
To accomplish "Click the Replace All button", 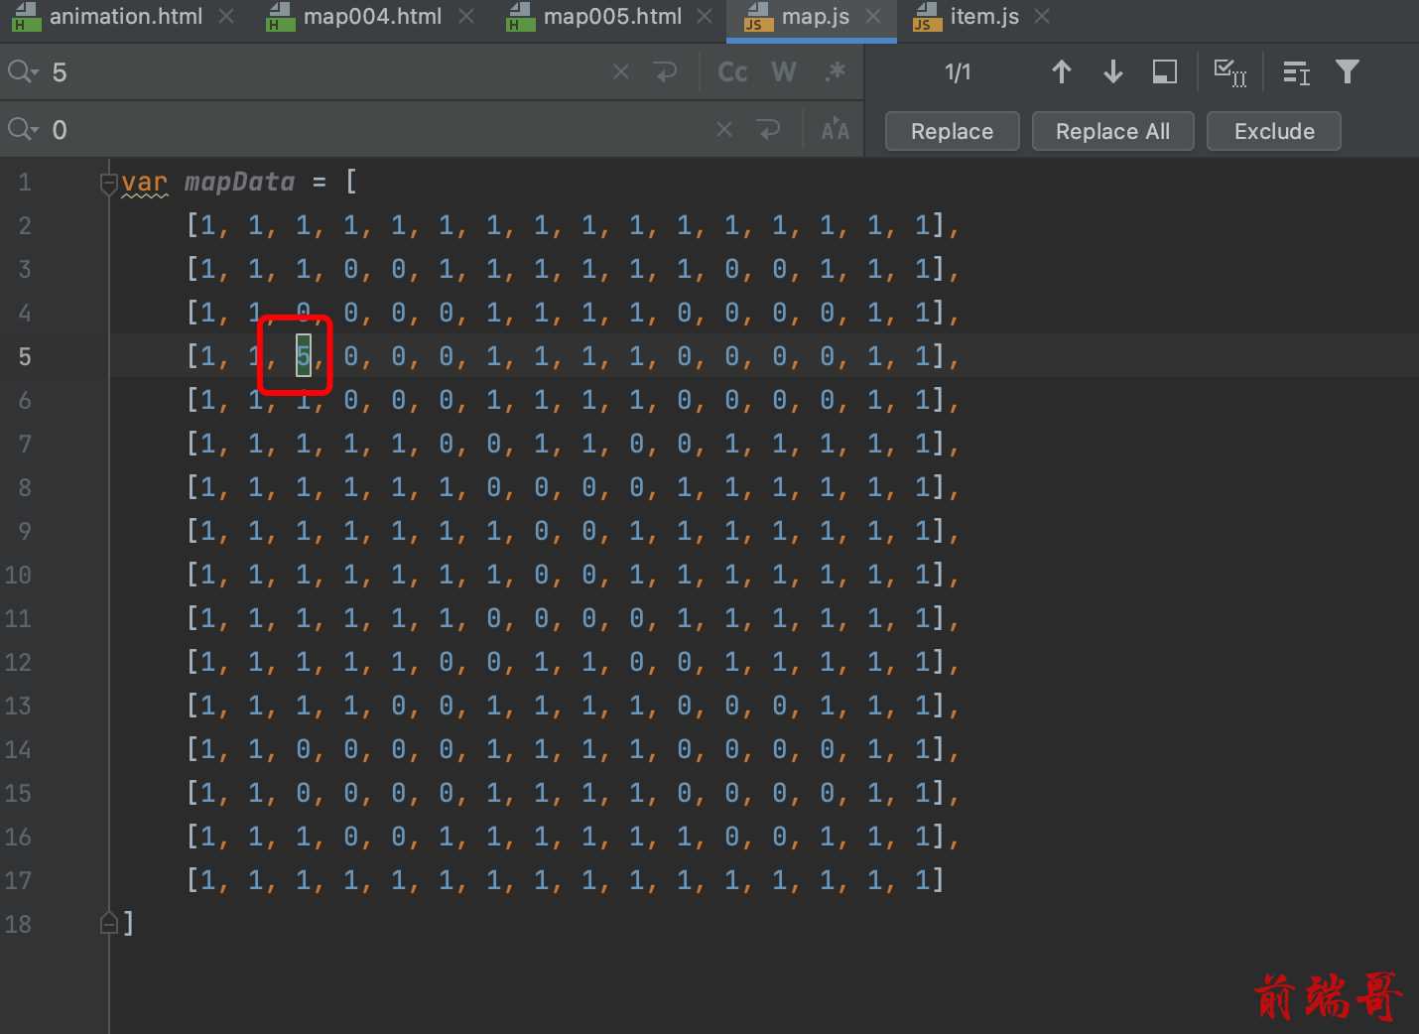I will pyautogui.click(x=1112, y=131).
